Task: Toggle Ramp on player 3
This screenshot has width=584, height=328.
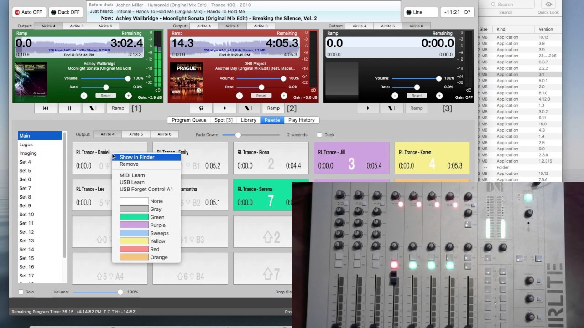Action: (x=416, y=108)
